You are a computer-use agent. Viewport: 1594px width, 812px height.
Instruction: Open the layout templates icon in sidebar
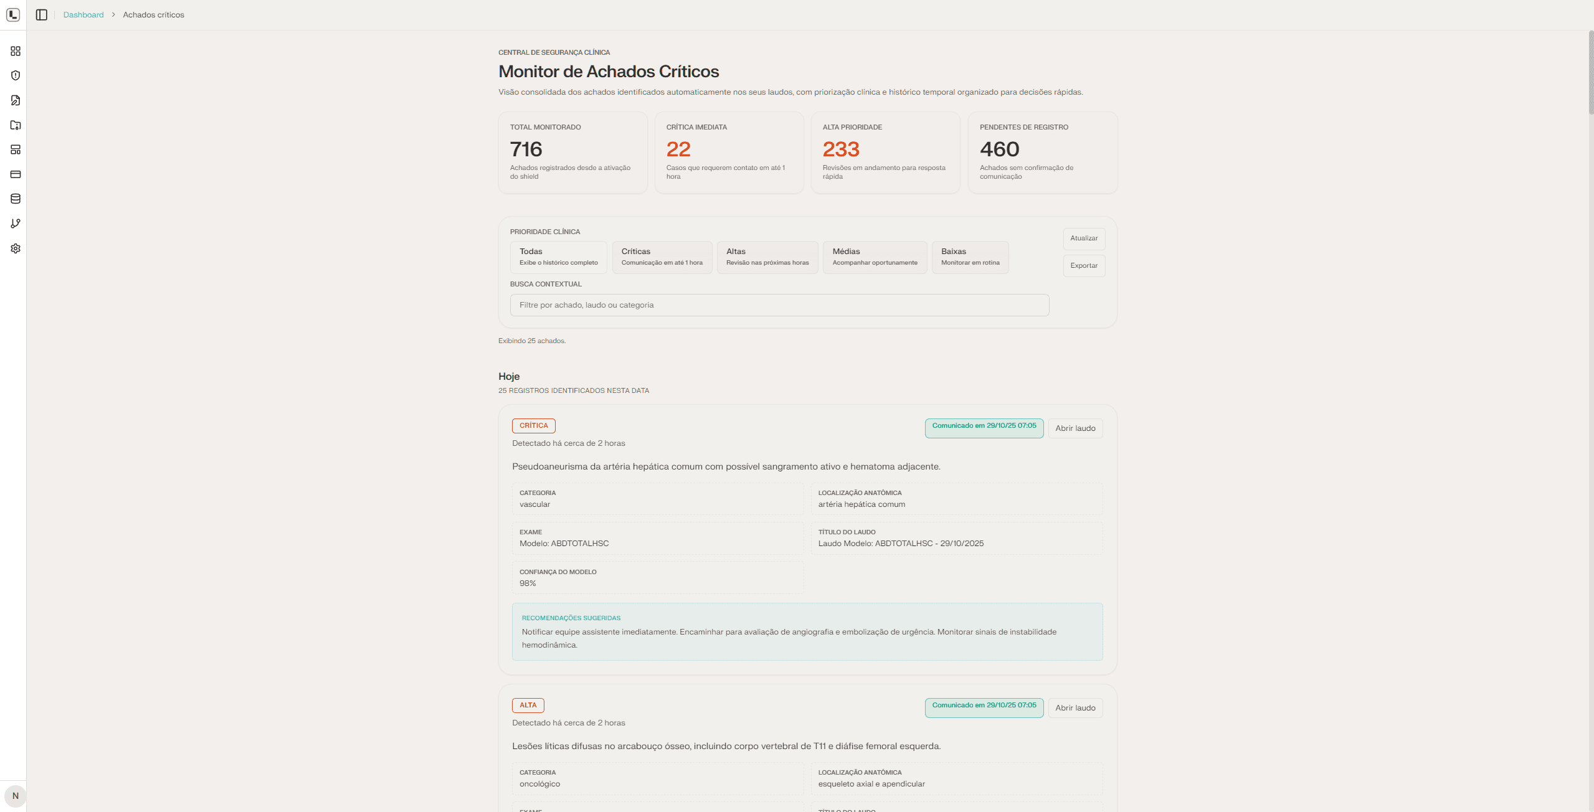coord(16,149)
